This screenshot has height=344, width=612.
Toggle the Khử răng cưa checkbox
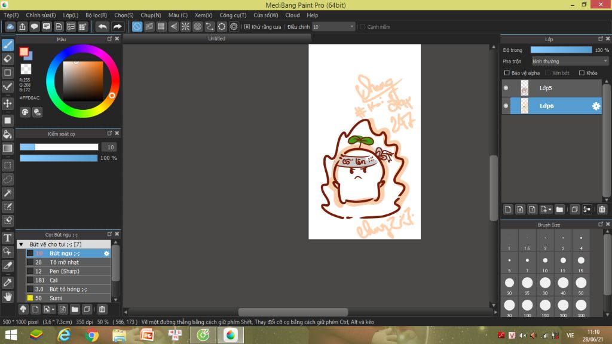(247, 26)
